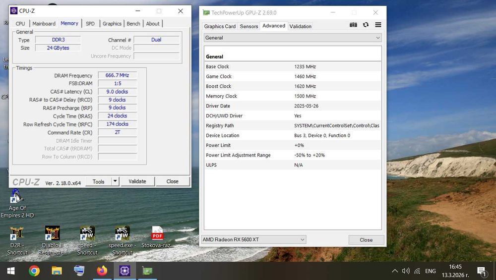Click the DRAM Frequency value 666.7 MHz
The width and height of the screenshot is (496, 280).
coord(118,75)
